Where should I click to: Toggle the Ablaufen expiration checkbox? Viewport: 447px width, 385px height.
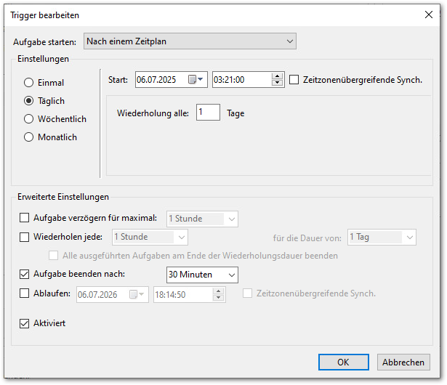tap(25, 293)
